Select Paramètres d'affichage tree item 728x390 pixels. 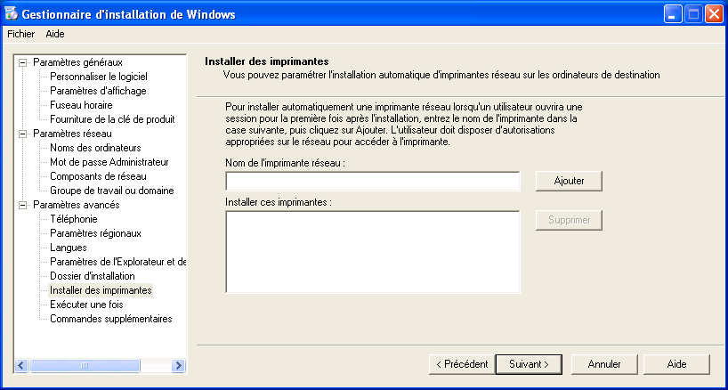click(98, 91)
